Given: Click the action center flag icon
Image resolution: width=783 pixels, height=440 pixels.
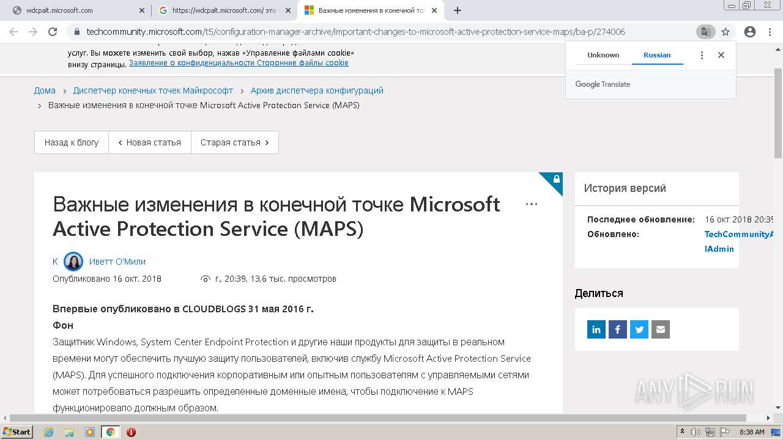Looking at the screenshot, I should tap(725, 432).
